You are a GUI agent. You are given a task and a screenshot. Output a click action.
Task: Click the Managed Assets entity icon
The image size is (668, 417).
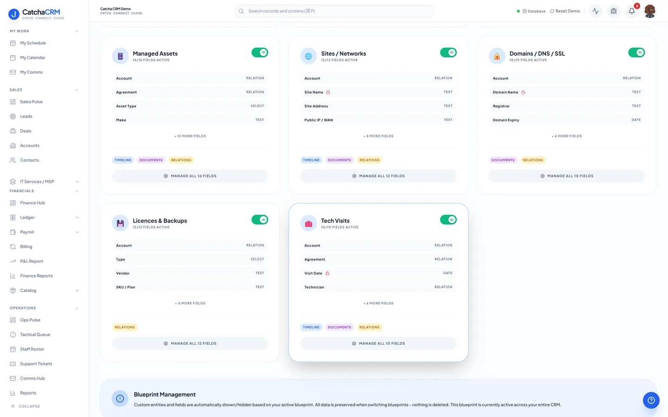click(120, 56)
